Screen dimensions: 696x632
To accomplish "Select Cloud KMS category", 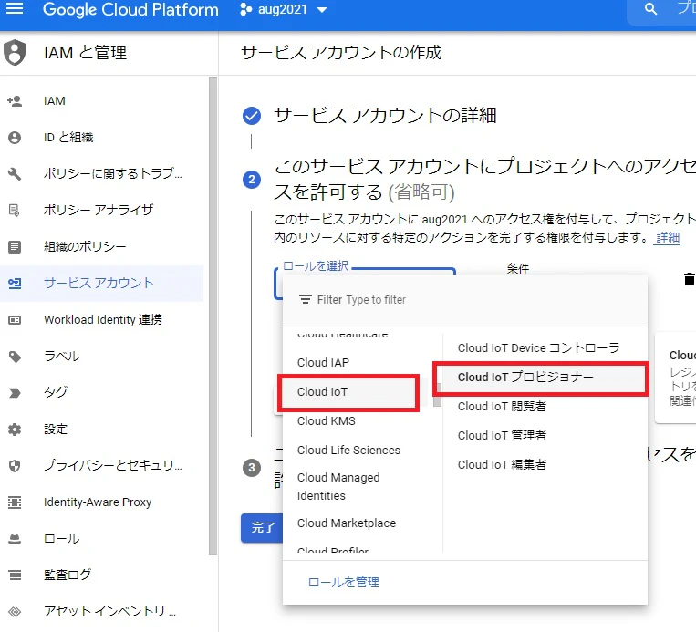I will point(327,420).
